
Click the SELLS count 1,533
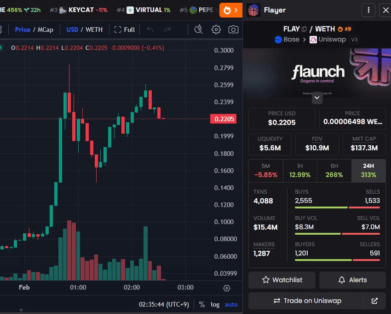click(372, 201)
